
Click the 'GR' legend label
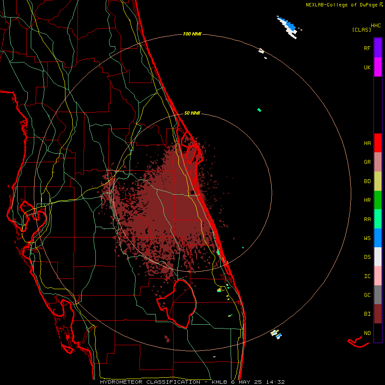pos(367,162)
